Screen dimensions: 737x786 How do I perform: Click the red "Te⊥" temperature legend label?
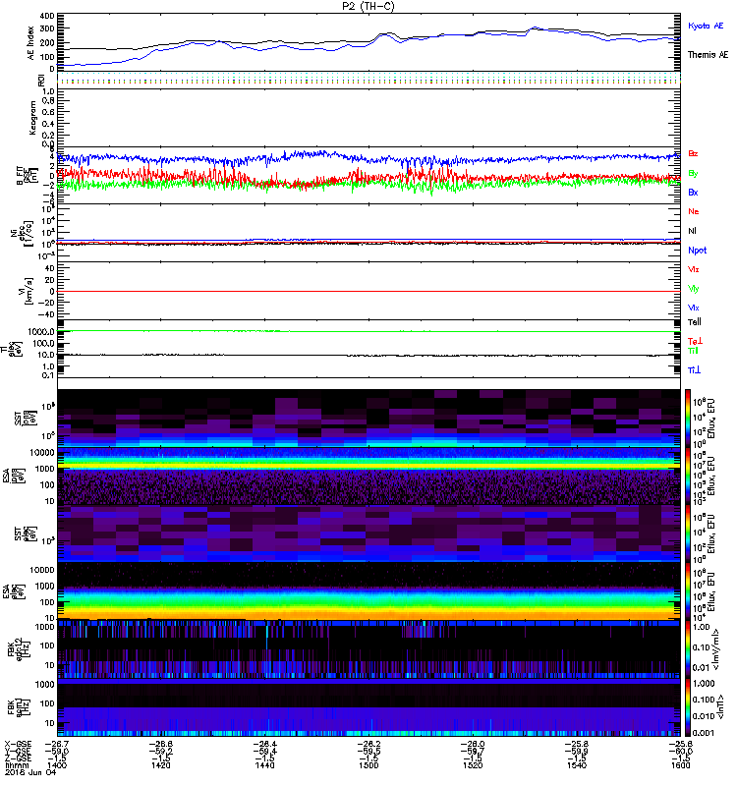[695, 341]
